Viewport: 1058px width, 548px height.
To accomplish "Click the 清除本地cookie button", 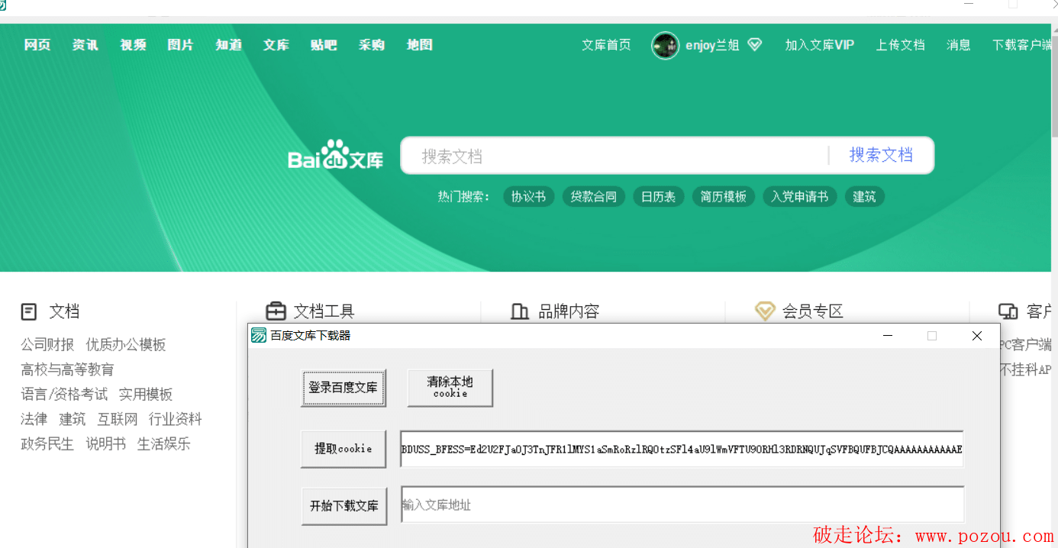I will (x=450, y=388).
